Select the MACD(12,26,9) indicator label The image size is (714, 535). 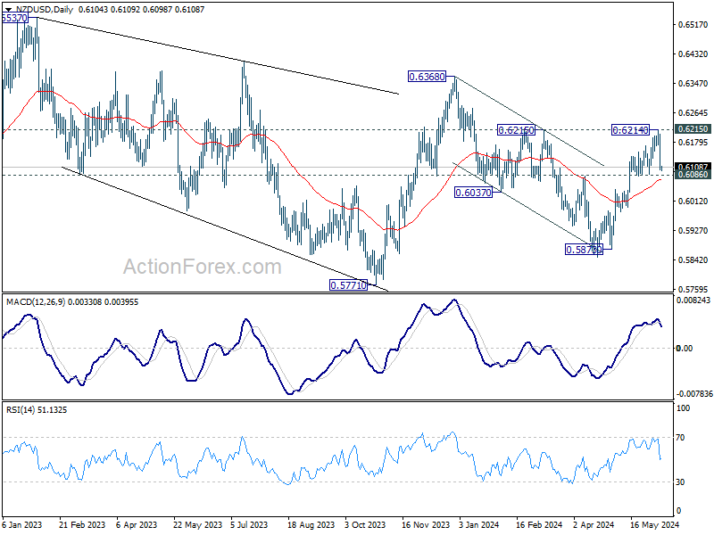36,302
